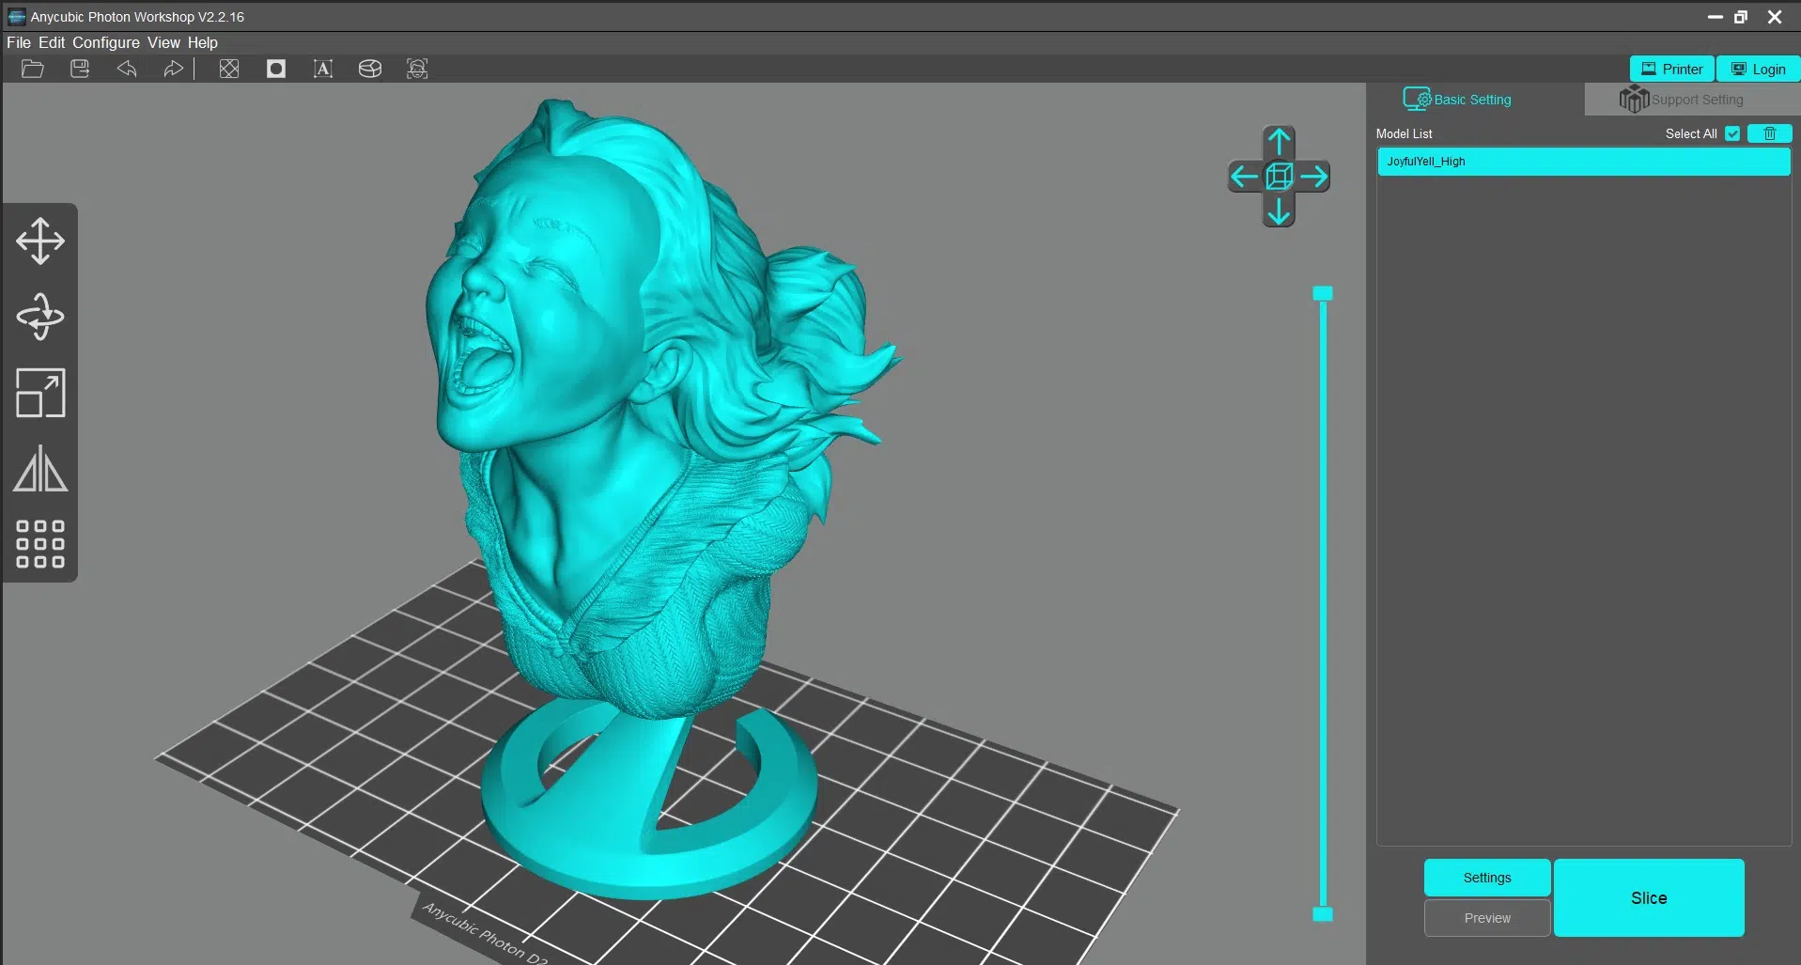Select the Rotate tool in left sidebar
The height and width of the screenshot is (965, 1801).
[x=40, y=317]
